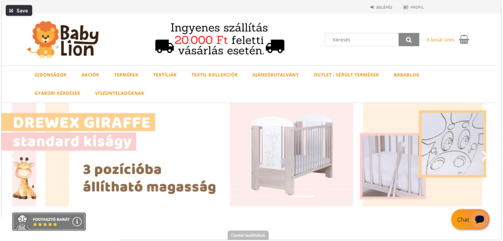Click the Drewex Giraffe crib image
The height and width of the screenshot is (241, 503).
[292, 154]
